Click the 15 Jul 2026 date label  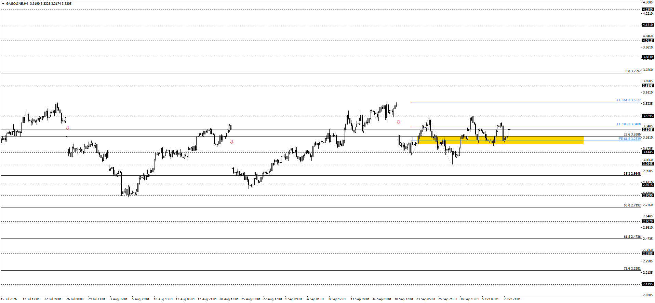(9, 299)
